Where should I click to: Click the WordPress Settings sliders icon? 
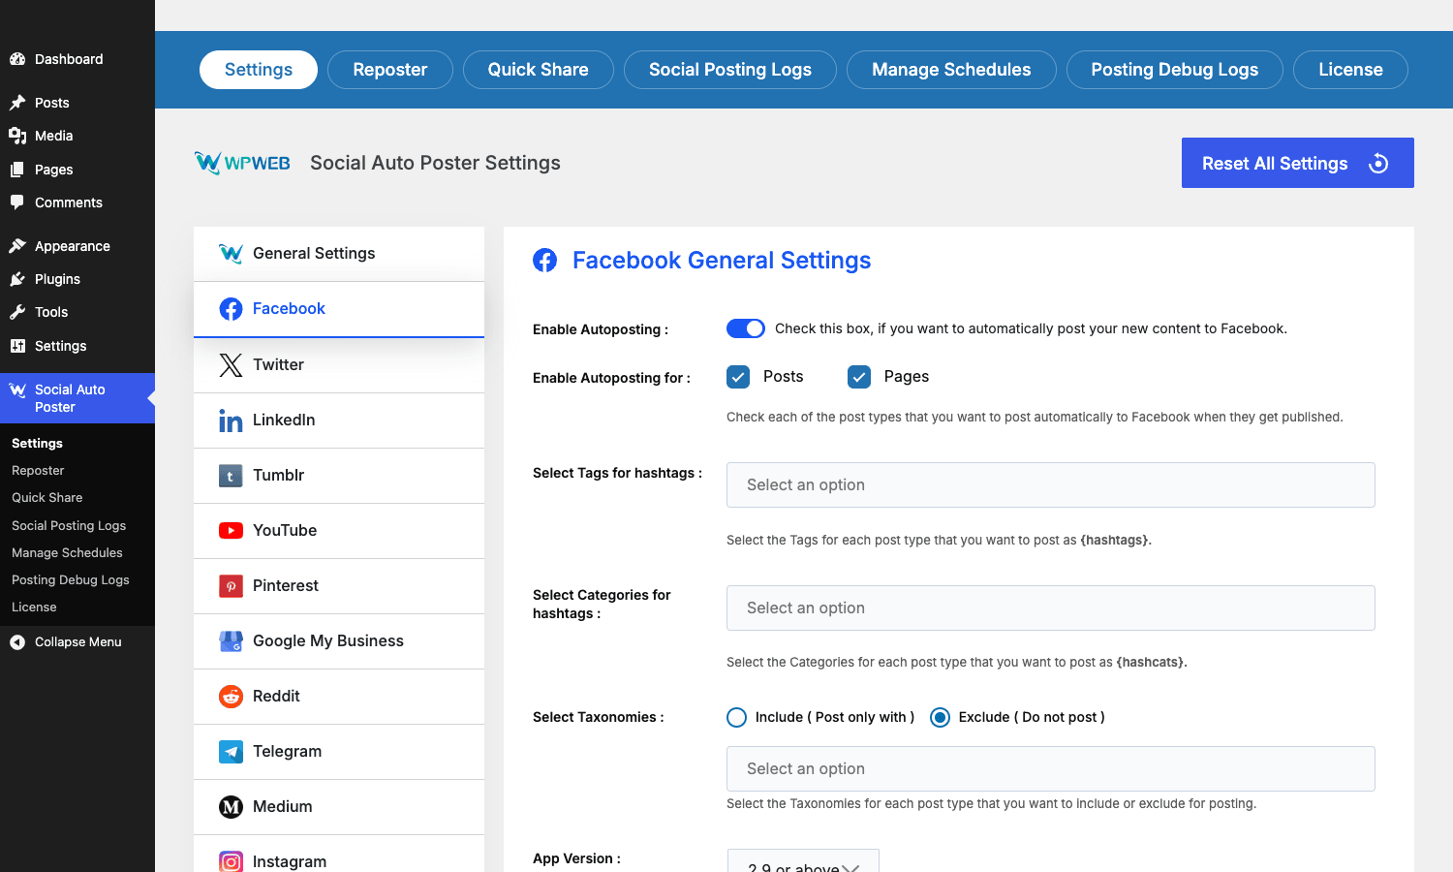tap(17, 346)
